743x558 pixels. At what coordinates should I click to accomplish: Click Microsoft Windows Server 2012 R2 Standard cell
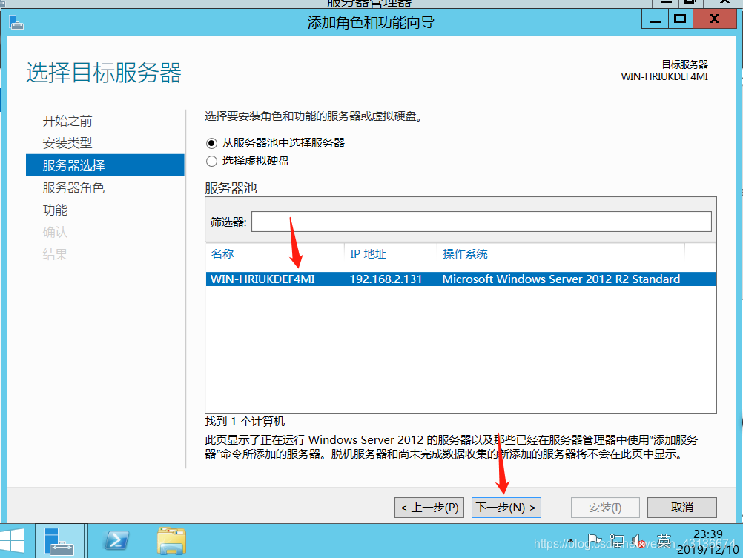[561, 279]
